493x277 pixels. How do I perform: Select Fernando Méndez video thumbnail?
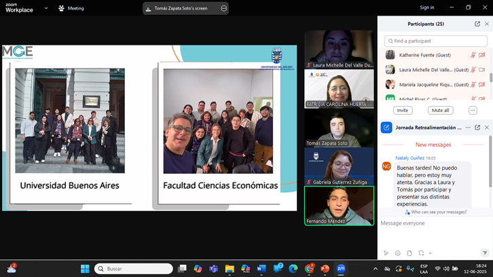tap(339, 206)
